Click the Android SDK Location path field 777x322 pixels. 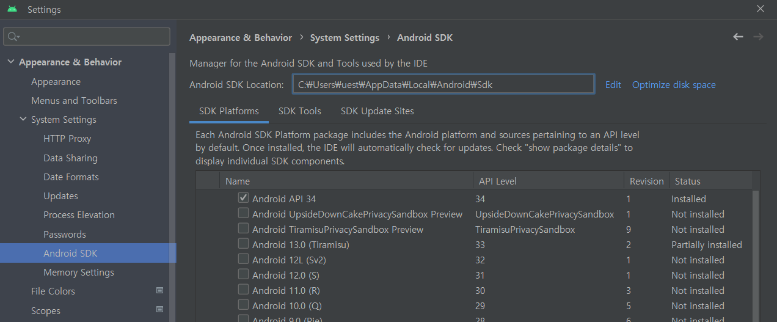pyautogui.click(x=443, y=84)
